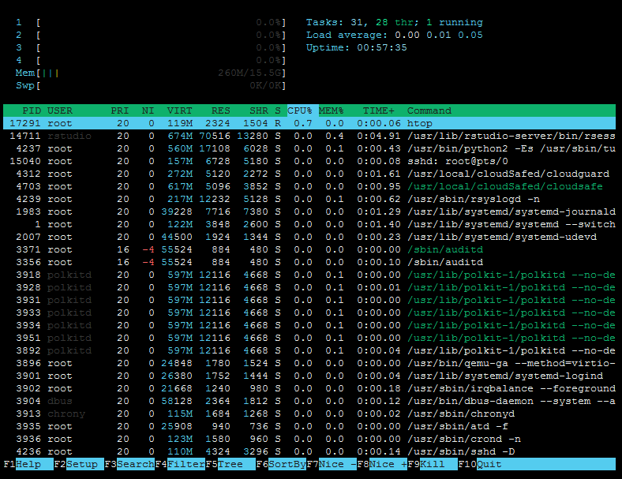Click Search in the F3 footer bar
The height and width of the screenshot is (479, 622).
[129, 464]
